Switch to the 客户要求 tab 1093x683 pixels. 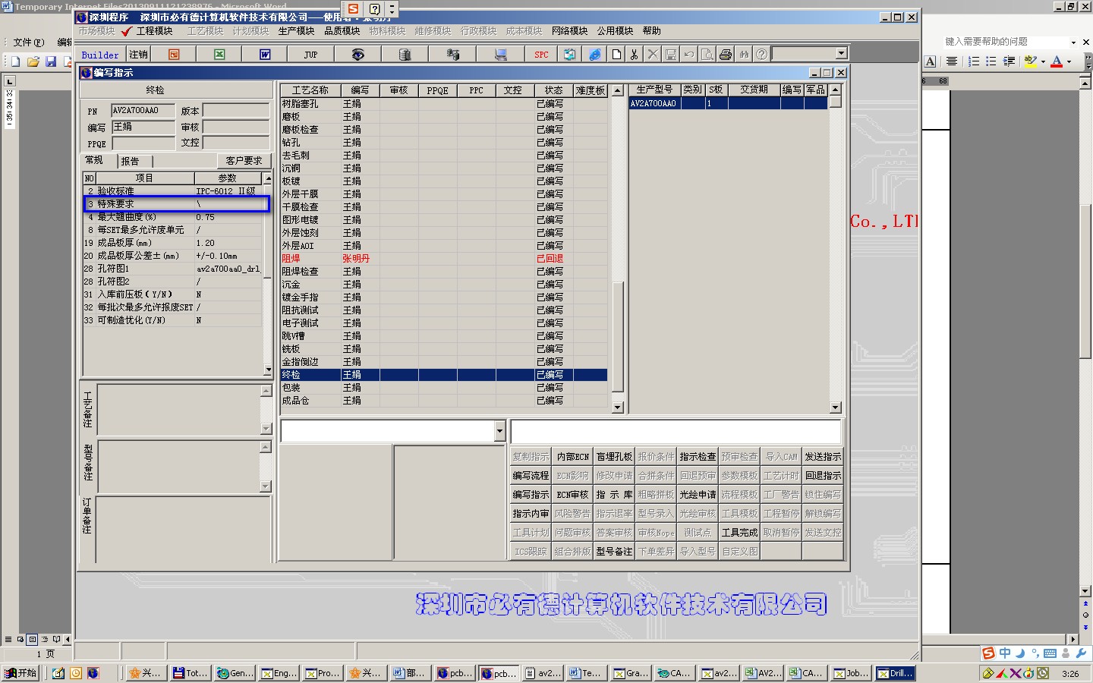click(244, 161)
